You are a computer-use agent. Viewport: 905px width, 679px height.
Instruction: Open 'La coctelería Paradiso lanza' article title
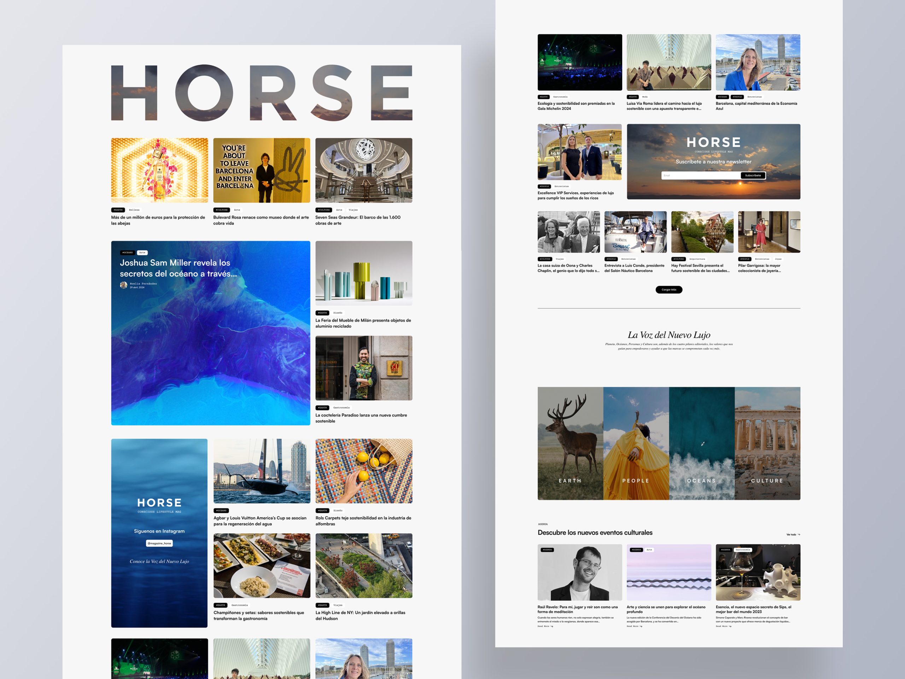click(361, 418)
